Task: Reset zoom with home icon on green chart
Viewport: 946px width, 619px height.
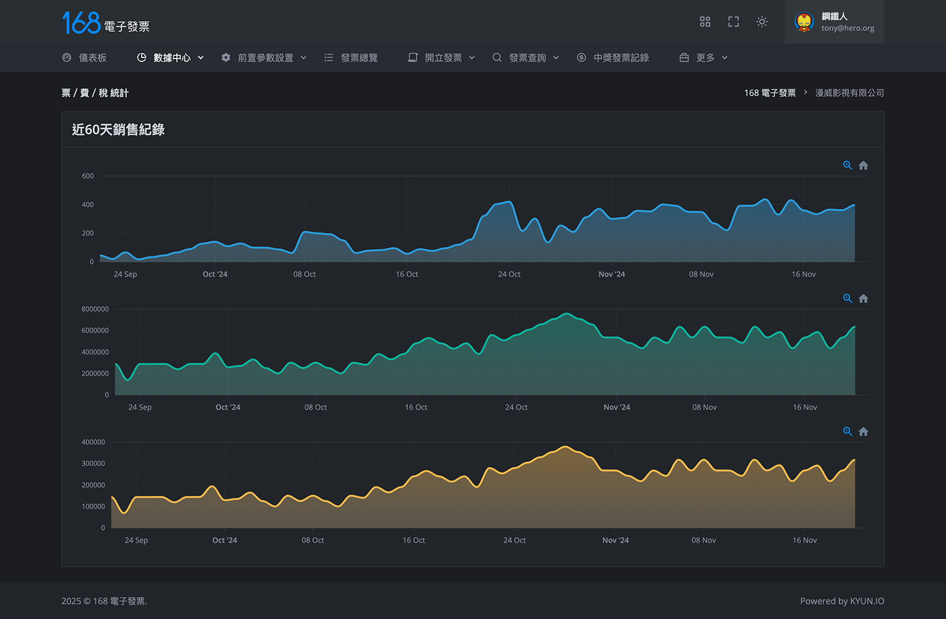Action: 863,298
